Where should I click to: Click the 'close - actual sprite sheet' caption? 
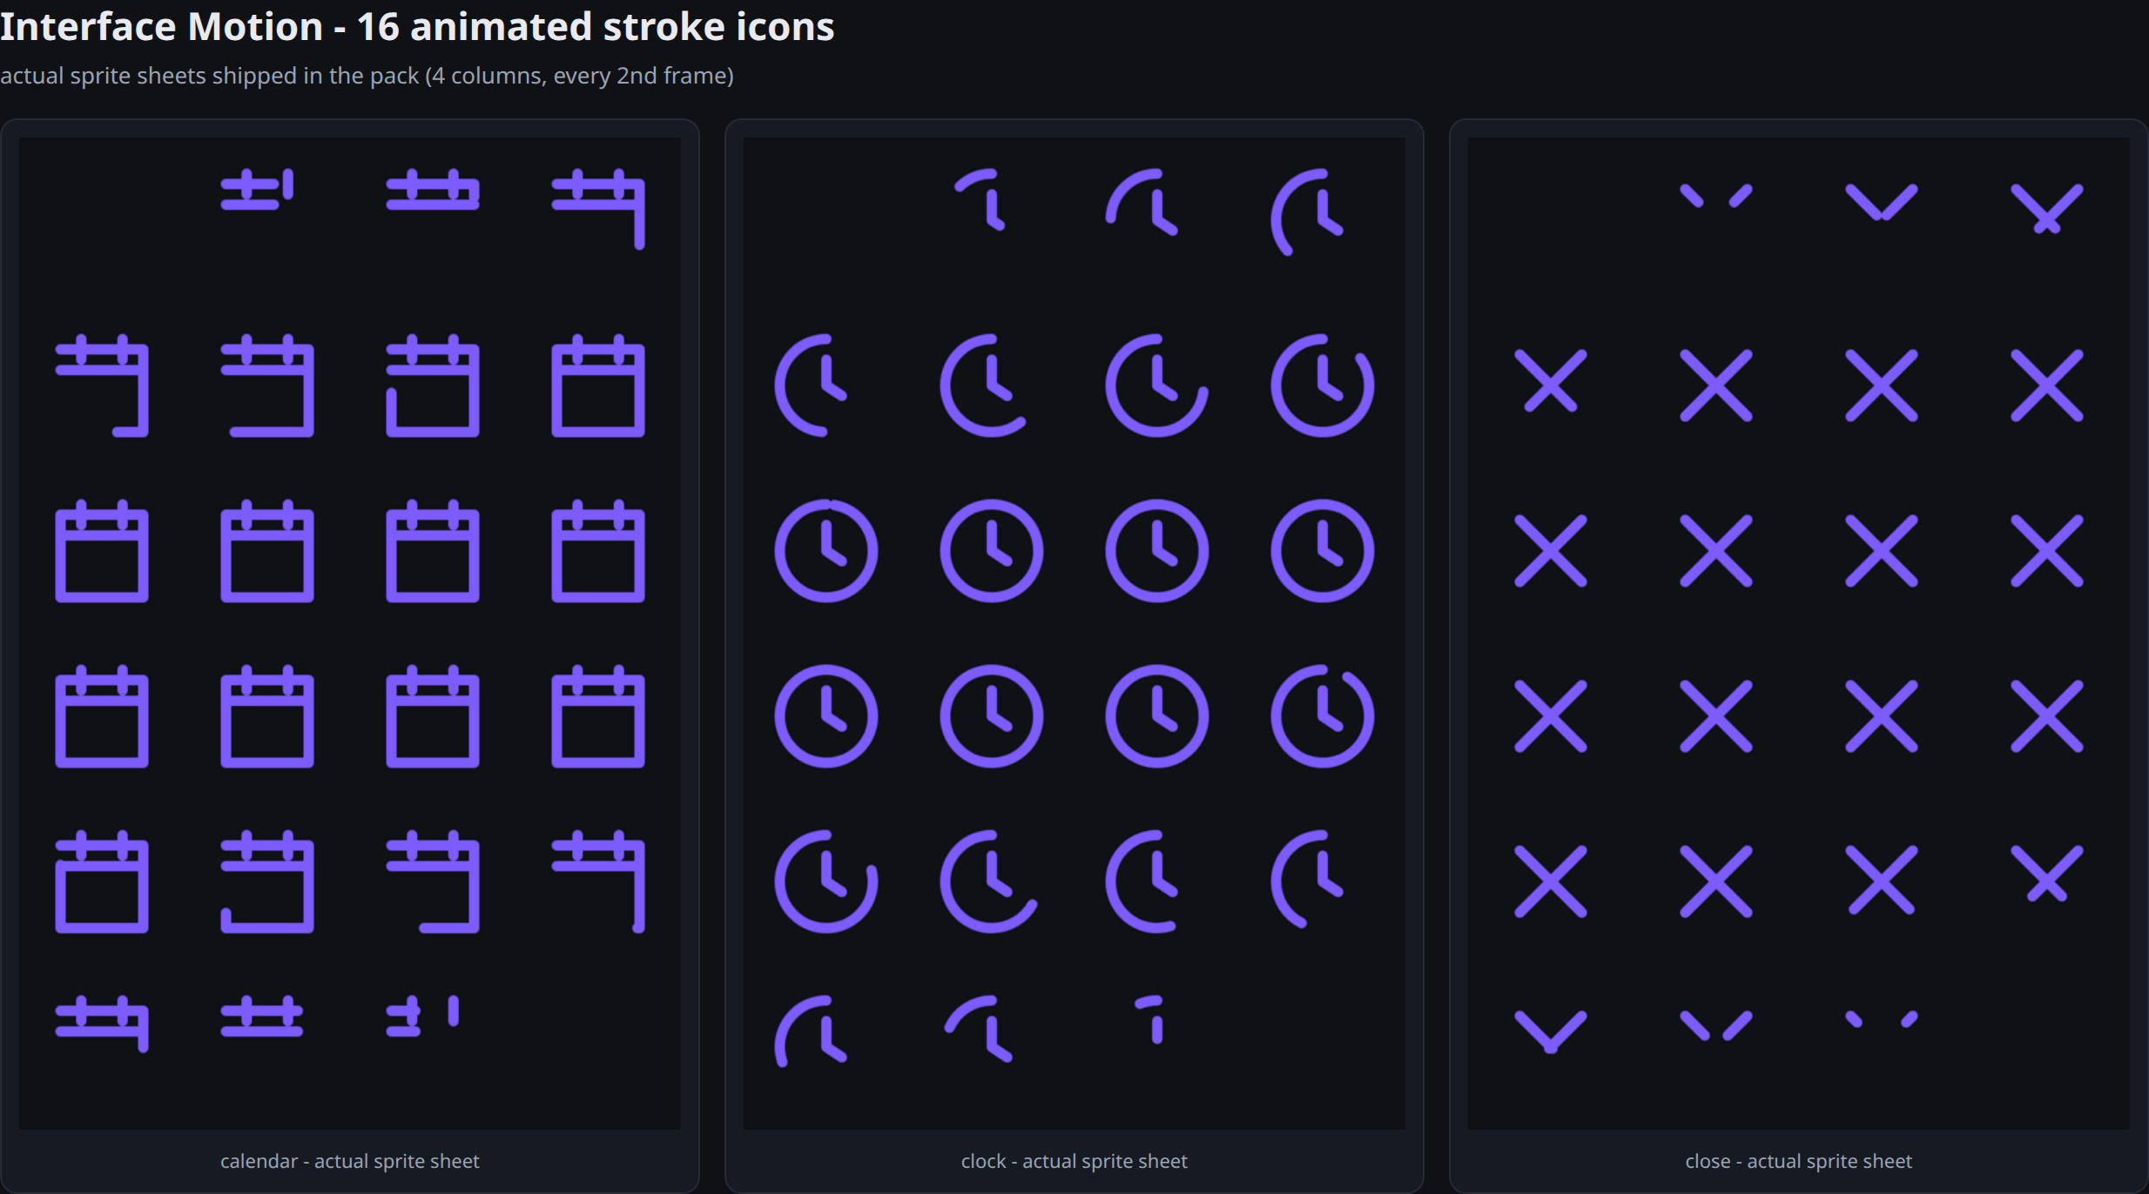(1798, 1161)
